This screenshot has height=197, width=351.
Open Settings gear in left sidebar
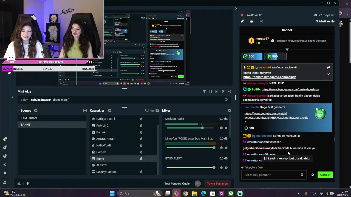pos(5,173)
